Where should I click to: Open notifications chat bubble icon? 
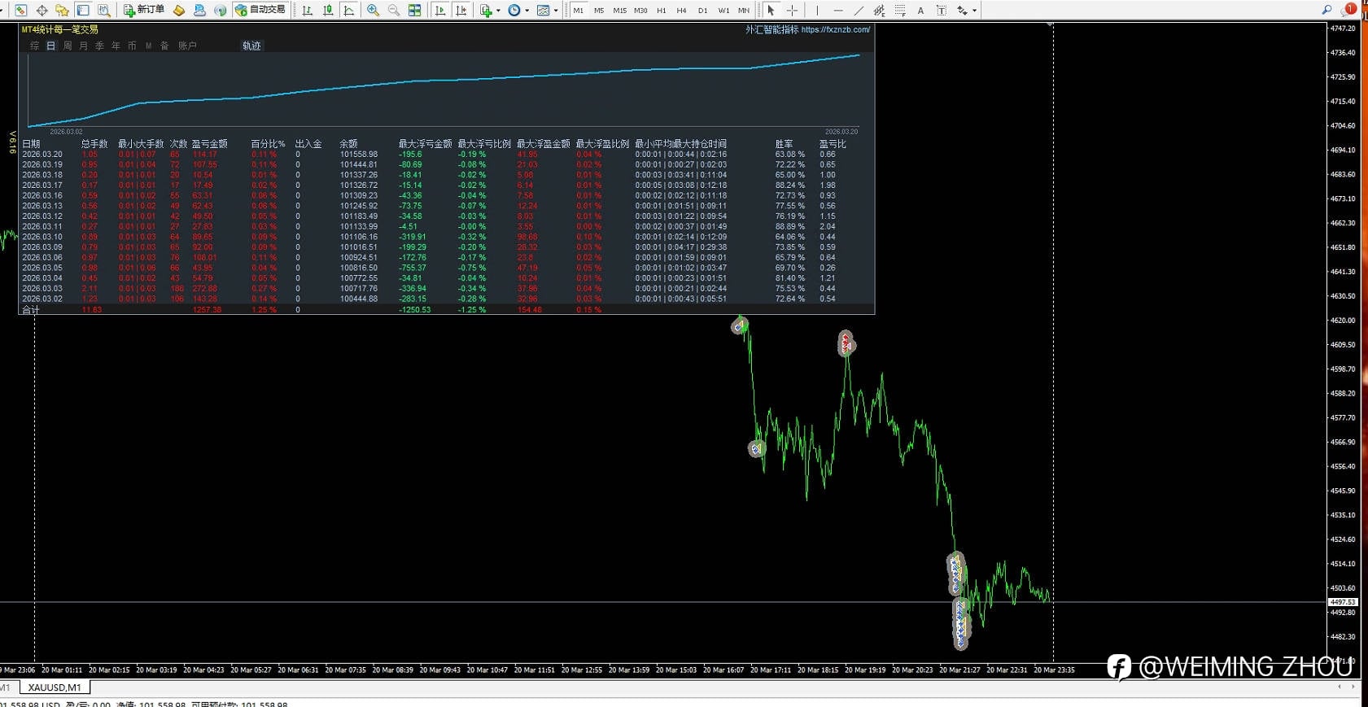click(x=1348, y=10)
